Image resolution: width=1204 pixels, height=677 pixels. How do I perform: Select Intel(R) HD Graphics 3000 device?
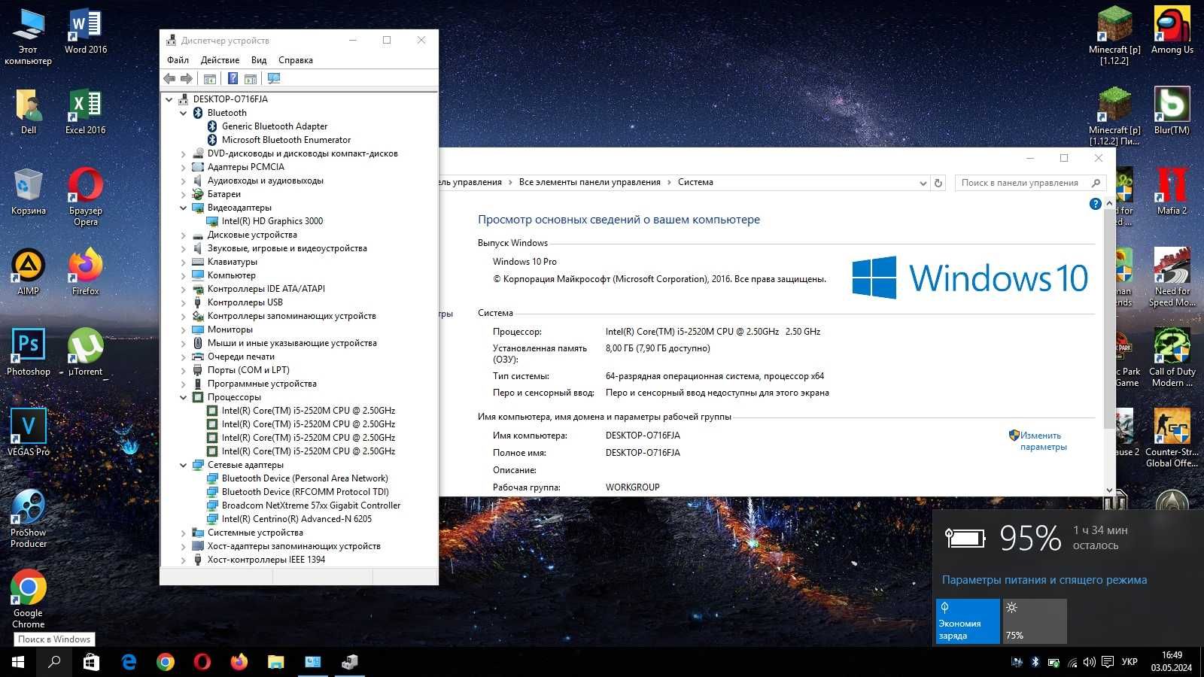point(272,221)
